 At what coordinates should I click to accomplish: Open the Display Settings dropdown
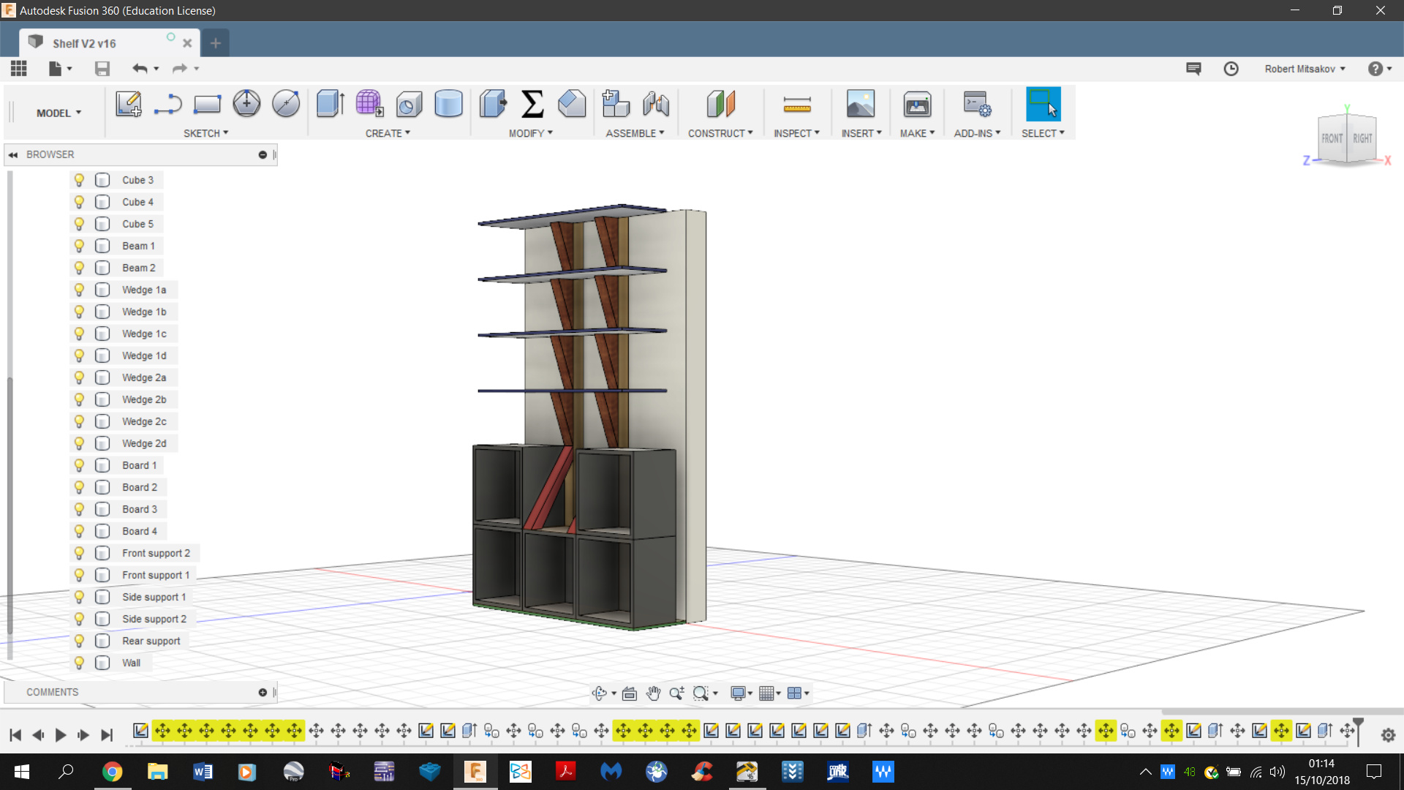point(742,693)
